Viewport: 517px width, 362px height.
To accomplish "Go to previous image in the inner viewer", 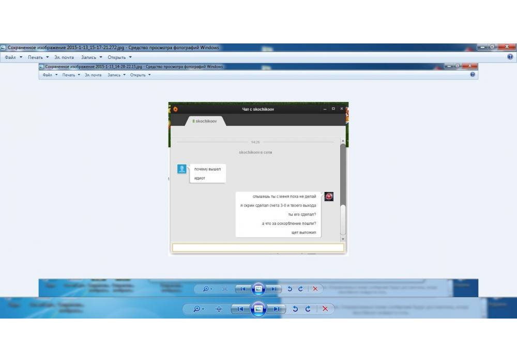I will point(243,289).
